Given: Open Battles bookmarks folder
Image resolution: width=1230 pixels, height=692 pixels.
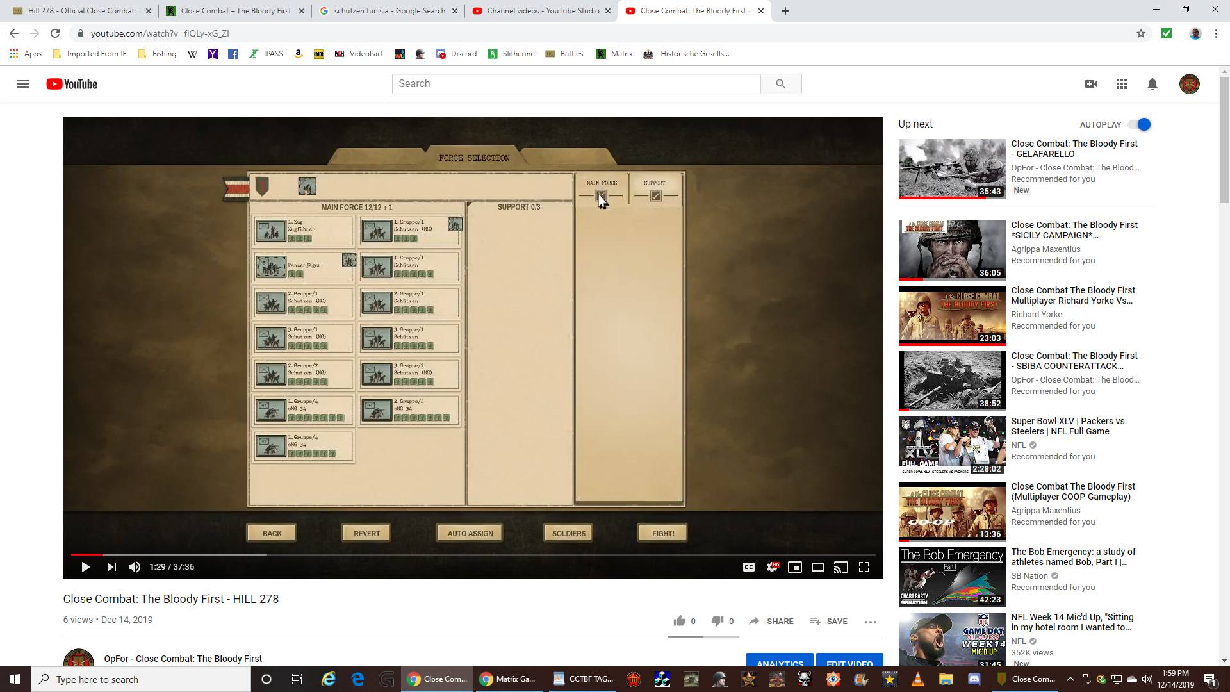Looking at the screenshot, I should [564, 54].
